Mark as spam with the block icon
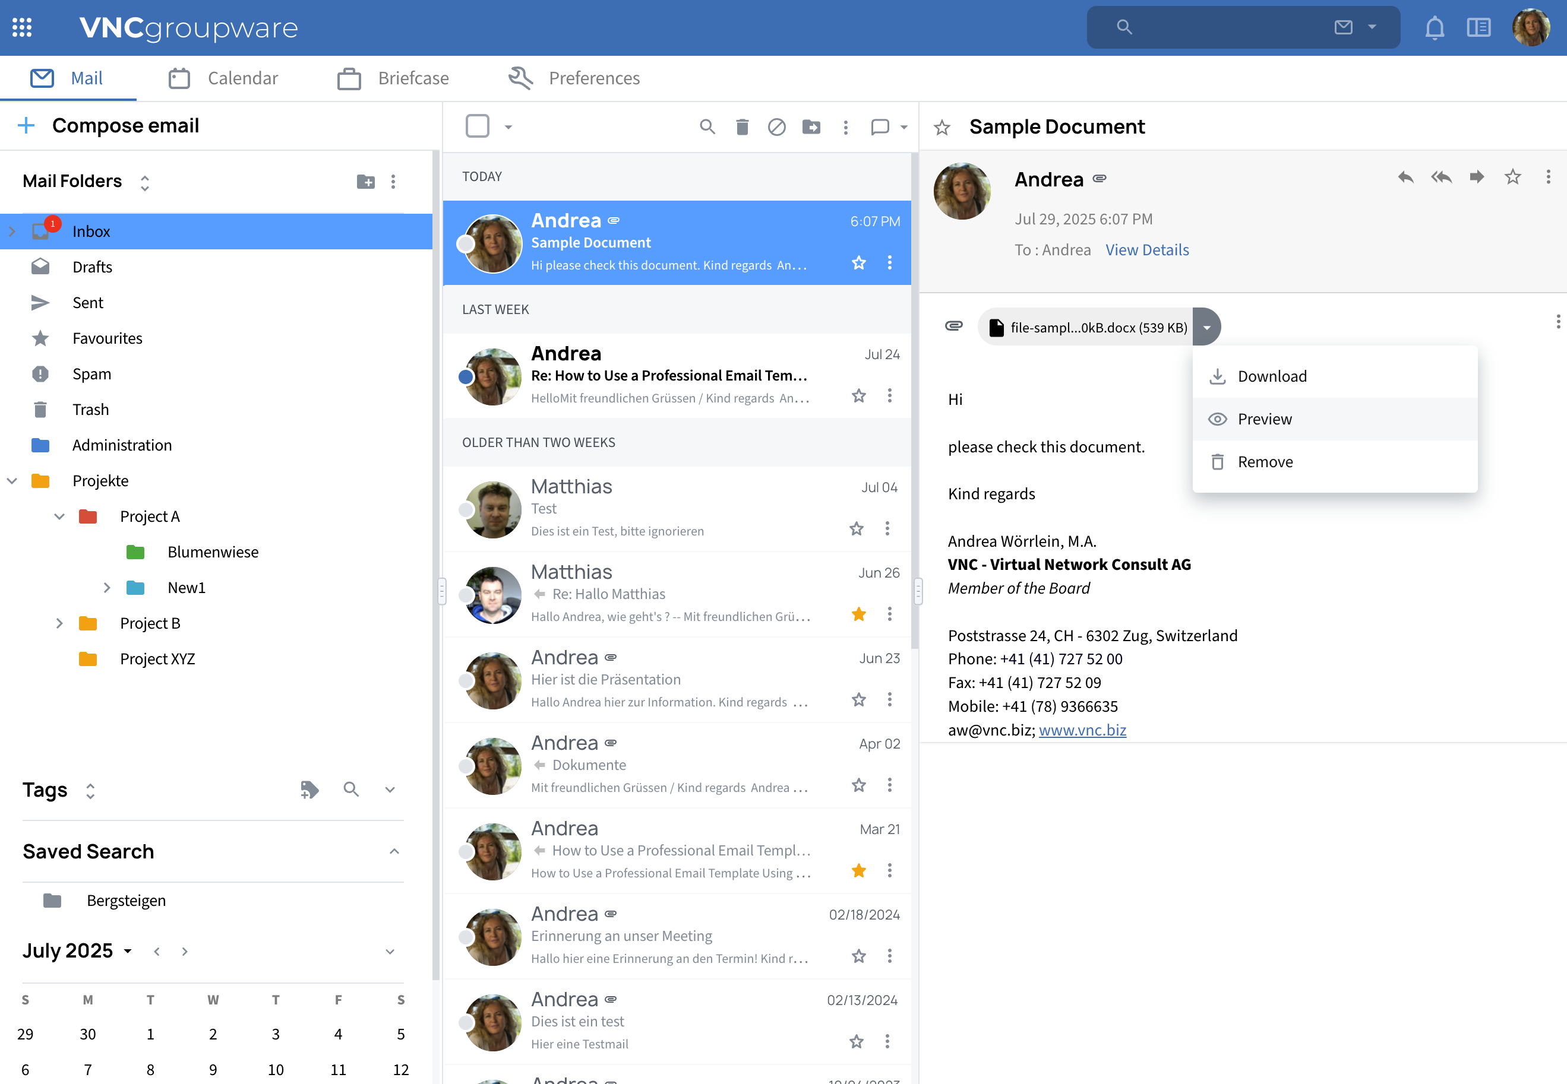1567x1084 pixels. tap(777, 127)
